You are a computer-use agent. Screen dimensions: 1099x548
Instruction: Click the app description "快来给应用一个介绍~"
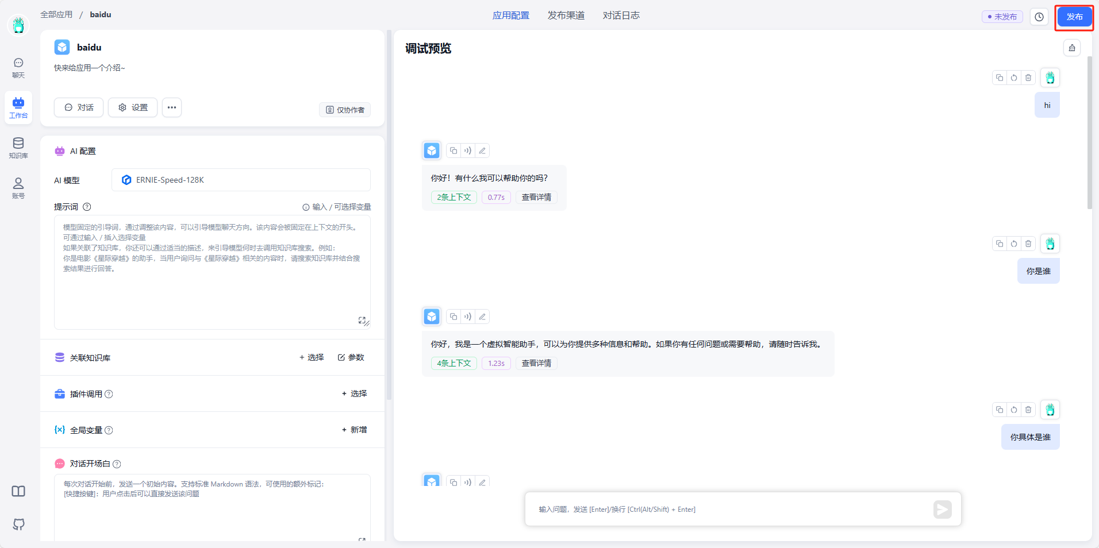(90, 68)
